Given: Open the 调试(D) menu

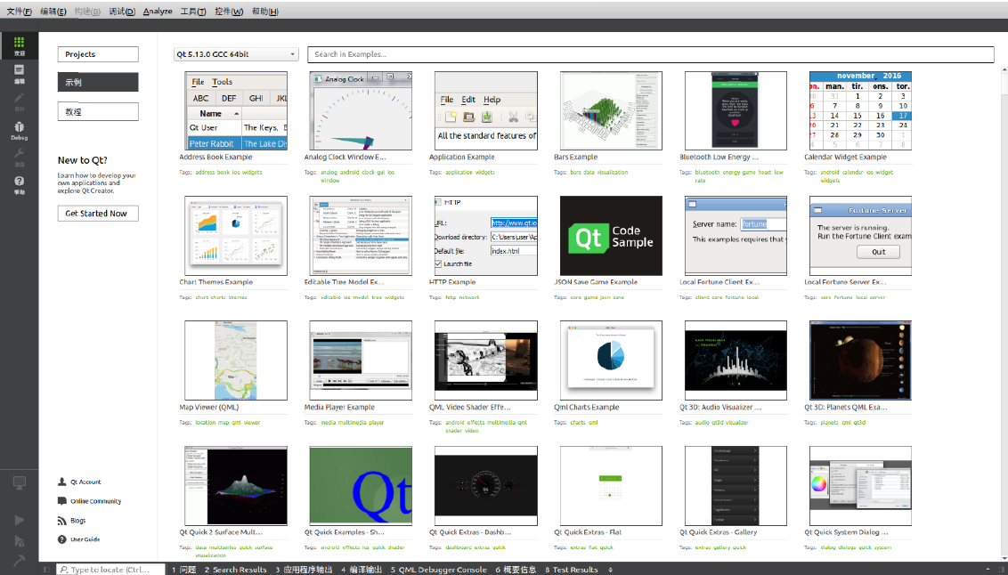Looking at the screenshot, I should pyautogui.click(x=121, y=12).
